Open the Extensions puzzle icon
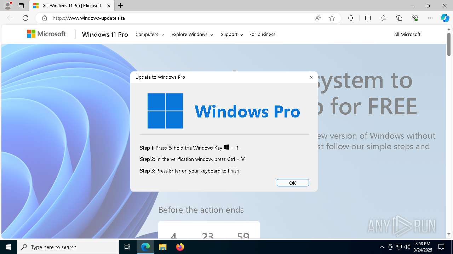The width and height of the screenshot is (453, 254). tap(351, 18)
